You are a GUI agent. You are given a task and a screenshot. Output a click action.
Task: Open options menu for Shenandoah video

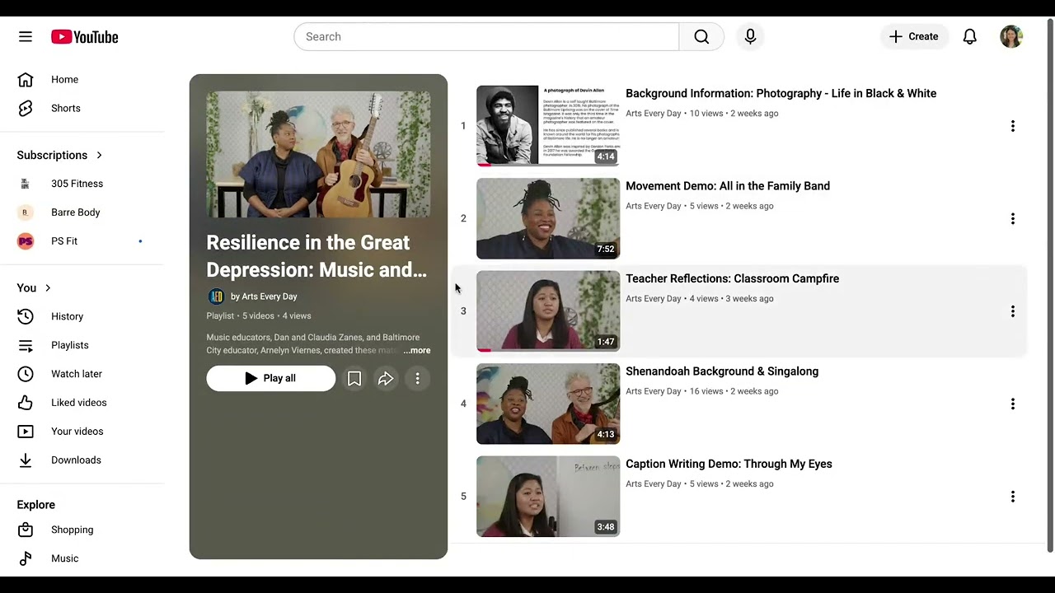[1013, 404]
